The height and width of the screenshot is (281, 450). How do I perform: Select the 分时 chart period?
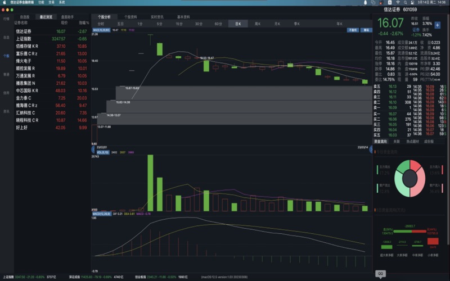click(x=101, y=24)
